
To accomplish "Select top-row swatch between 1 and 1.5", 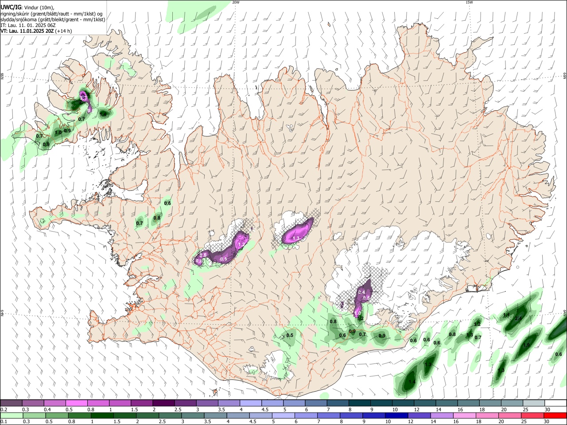I will click(120, 403).
